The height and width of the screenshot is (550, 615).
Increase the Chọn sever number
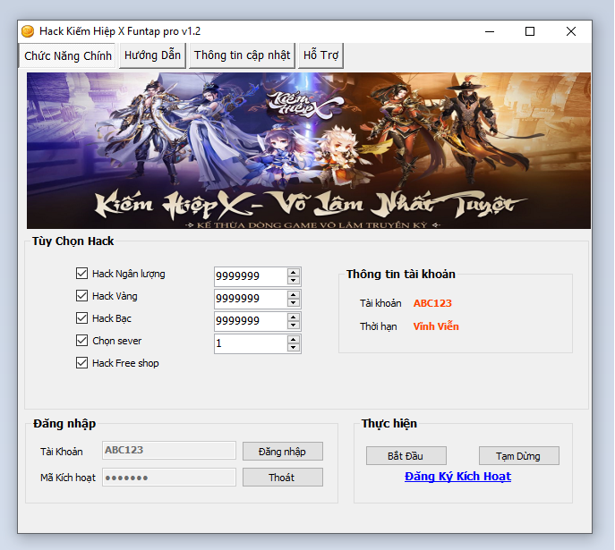(294, 339)
